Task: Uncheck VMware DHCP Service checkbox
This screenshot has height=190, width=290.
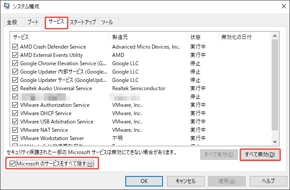Action: point(15,113)
